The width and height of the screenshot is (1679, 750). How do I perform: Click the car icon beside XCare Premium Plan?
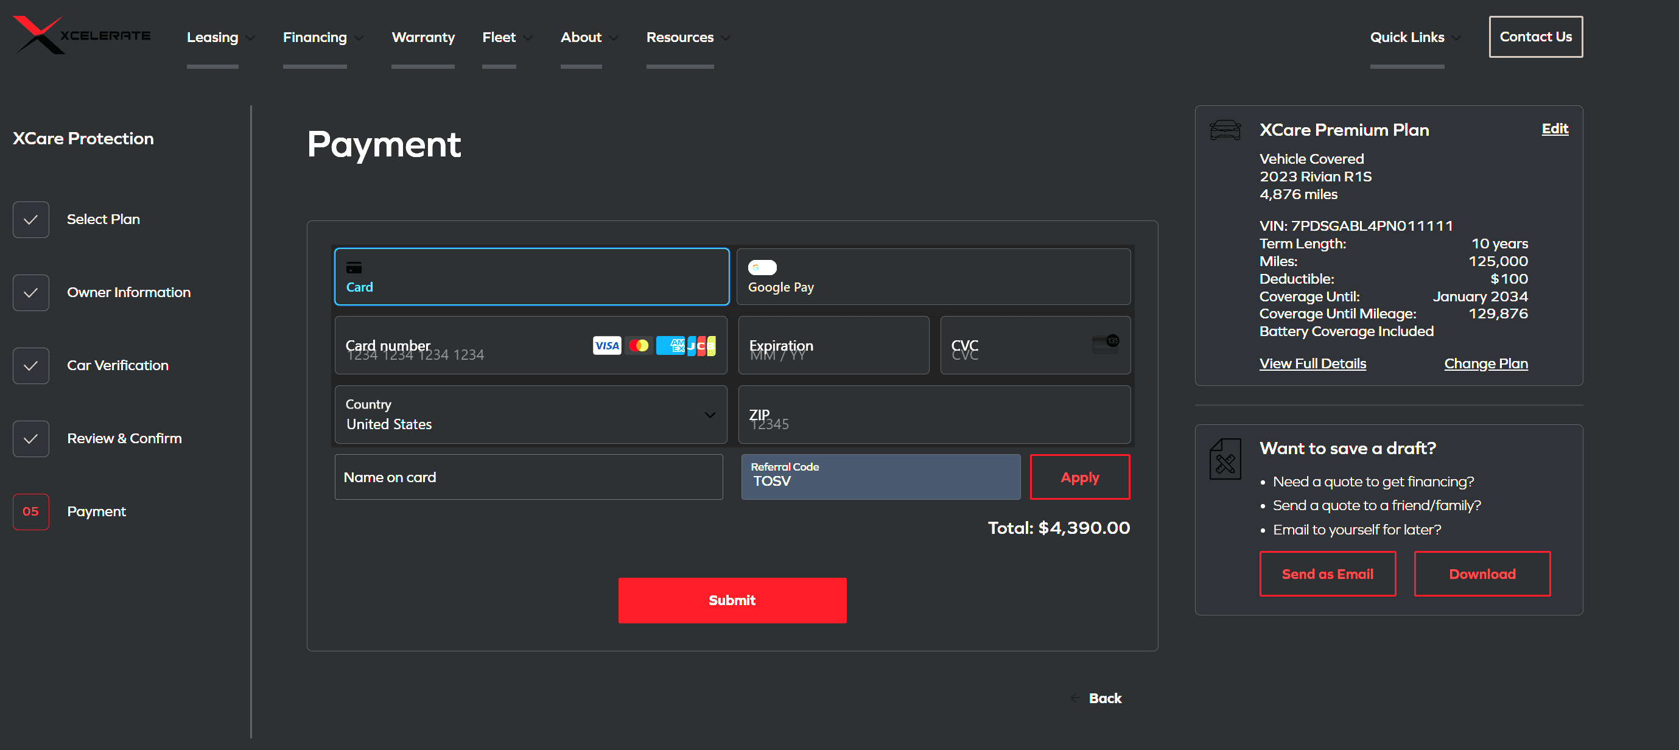(1225, 130)
